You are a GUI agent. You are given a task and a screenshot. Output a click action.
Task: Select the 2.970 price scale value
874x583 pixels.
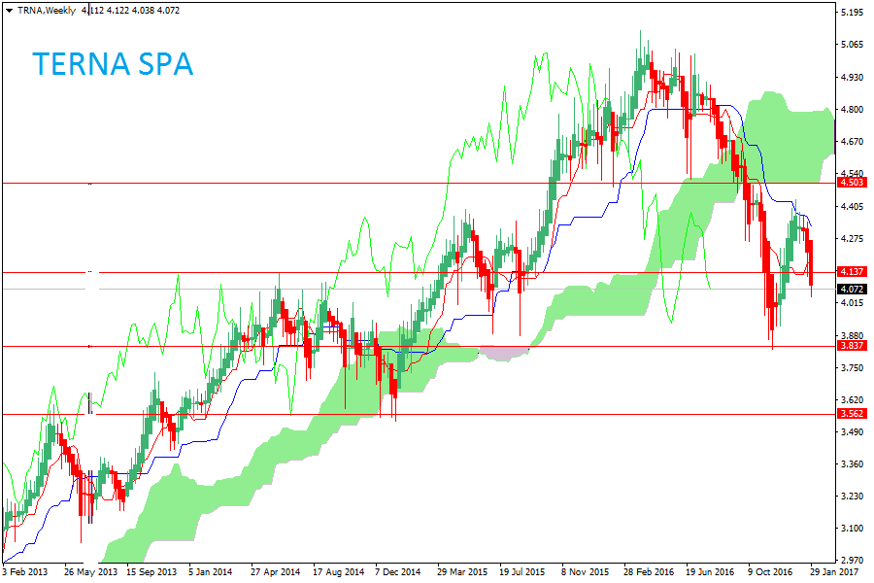853,560
